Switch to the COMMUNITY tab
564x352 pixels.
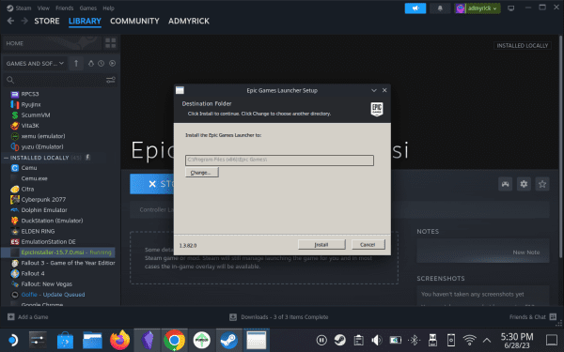pyautogui.click(x=134, y=21)
